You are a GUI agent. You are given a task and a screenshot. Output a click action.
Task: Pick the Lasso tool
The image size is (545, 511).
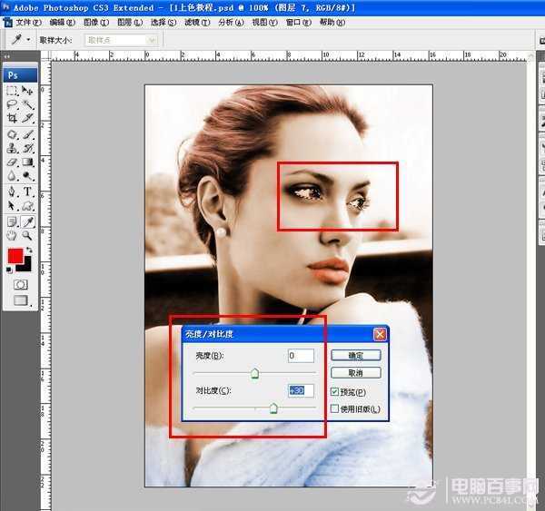click(x=13, y=105)
